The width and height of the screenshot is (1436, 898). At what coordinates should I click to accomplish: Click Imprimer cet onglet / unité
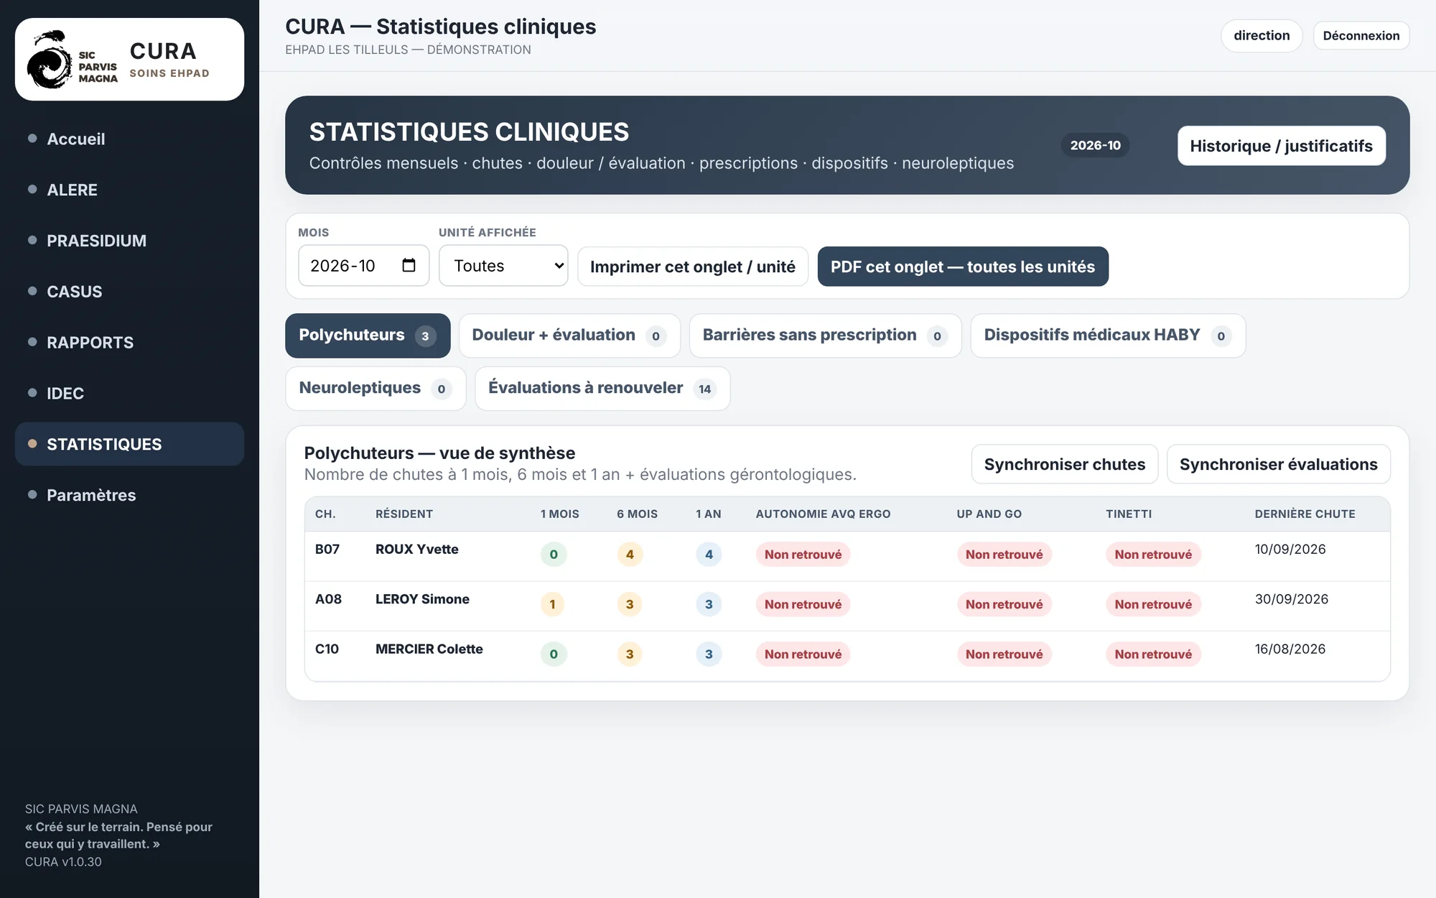(x=693, y=267)
